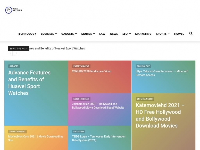
Task: Open the Technology menu item
Action: click(x=27, y=34)
